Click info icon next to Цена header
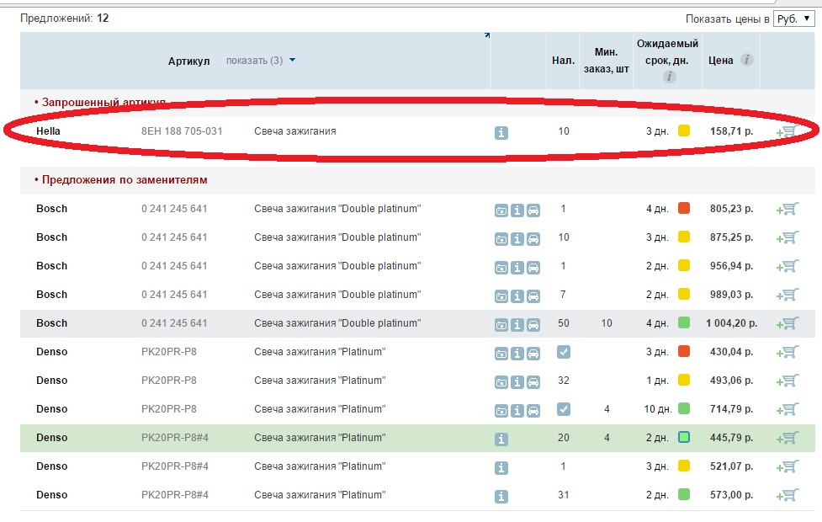 (746, 61)
